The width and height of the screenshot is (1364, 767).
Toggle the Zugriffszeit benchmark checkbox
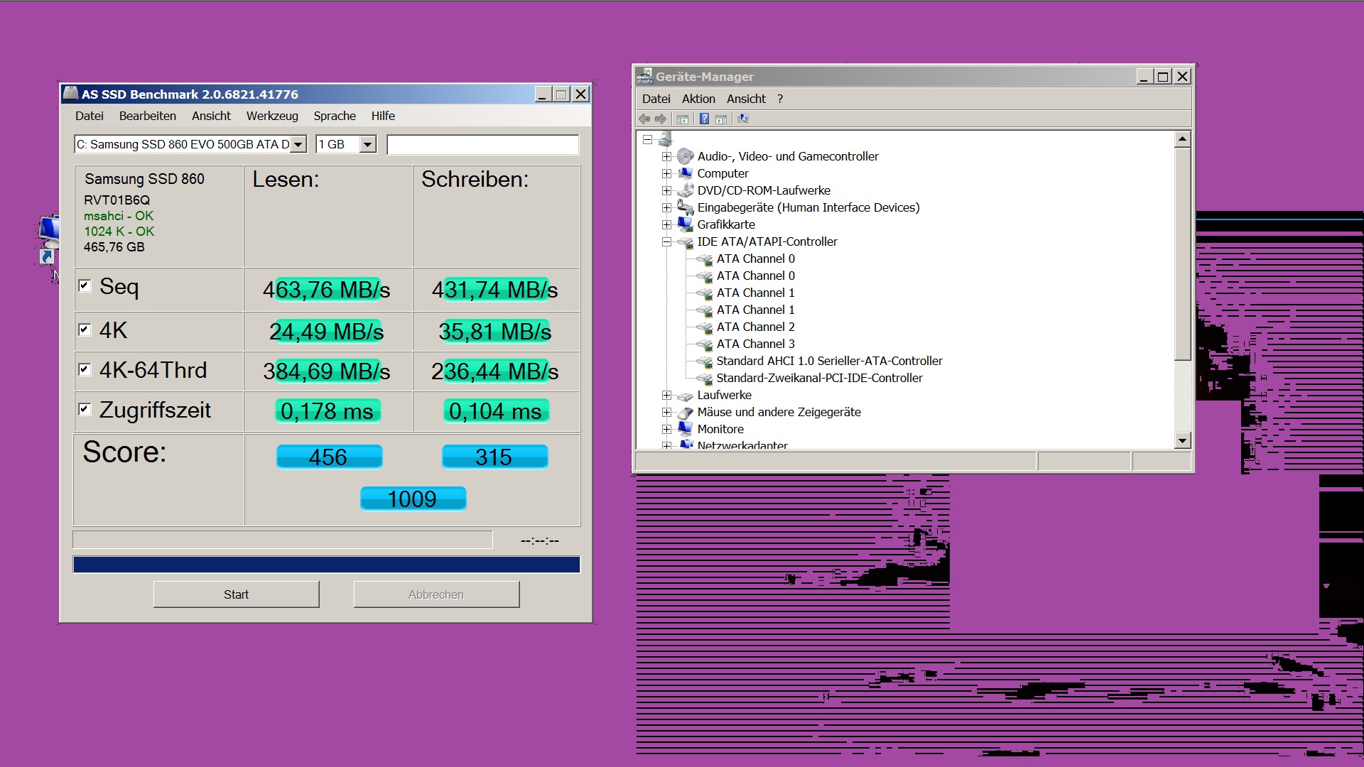[x=85, y=409]
